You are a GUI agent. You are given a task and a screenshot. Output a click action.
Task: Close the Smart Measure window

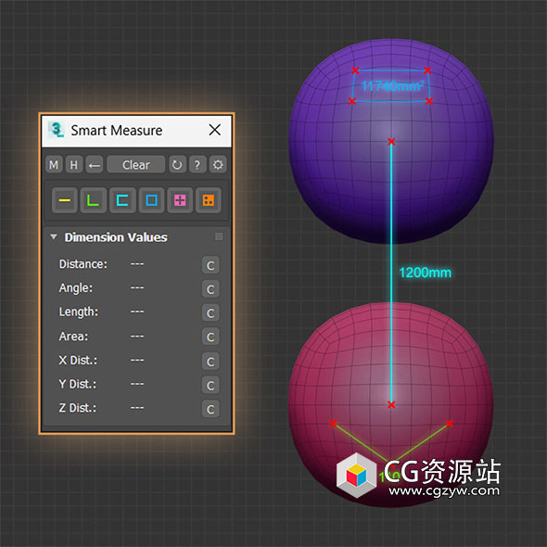215,130
